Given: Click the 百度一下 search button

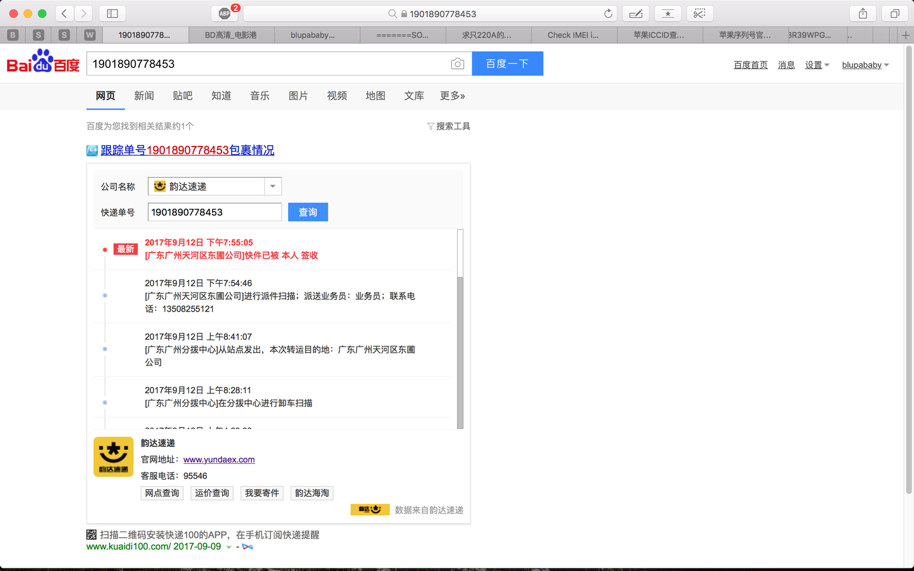Looking at the screenshot, I should click(508, 63).
